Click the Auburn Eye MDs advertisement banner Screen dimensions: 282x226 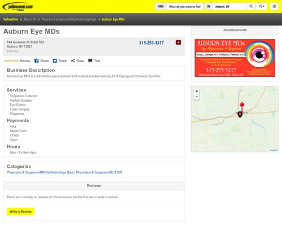235,58
